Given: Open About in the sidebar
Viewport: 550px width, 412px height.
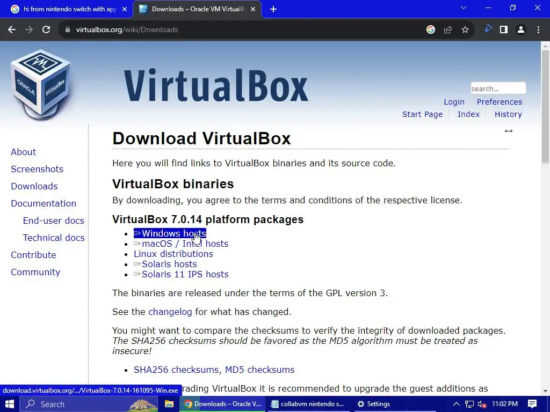Looking at the screenshot, I should coord(24,152).
